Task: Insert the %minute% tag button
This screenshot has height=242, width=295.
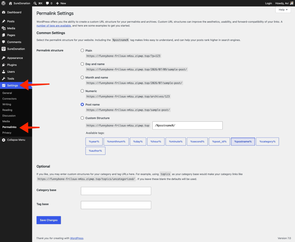Action: (x=176, y=142)
